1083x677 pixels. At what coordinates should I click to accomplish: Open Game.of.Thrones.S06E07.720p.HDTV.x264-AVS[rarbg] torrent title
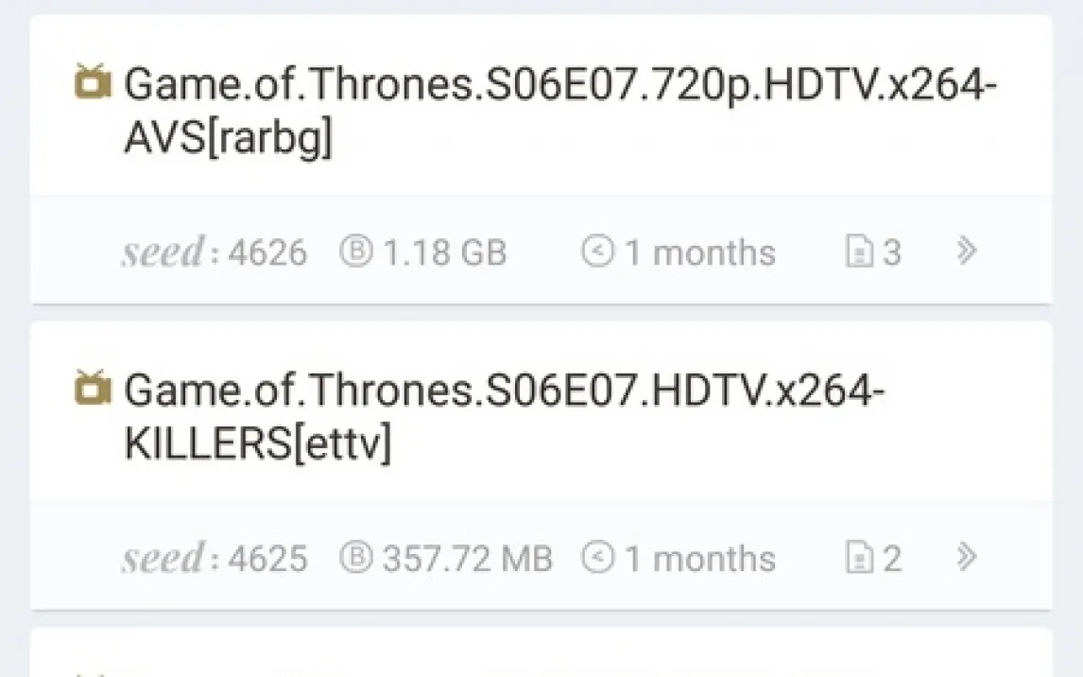click(560, 112)
